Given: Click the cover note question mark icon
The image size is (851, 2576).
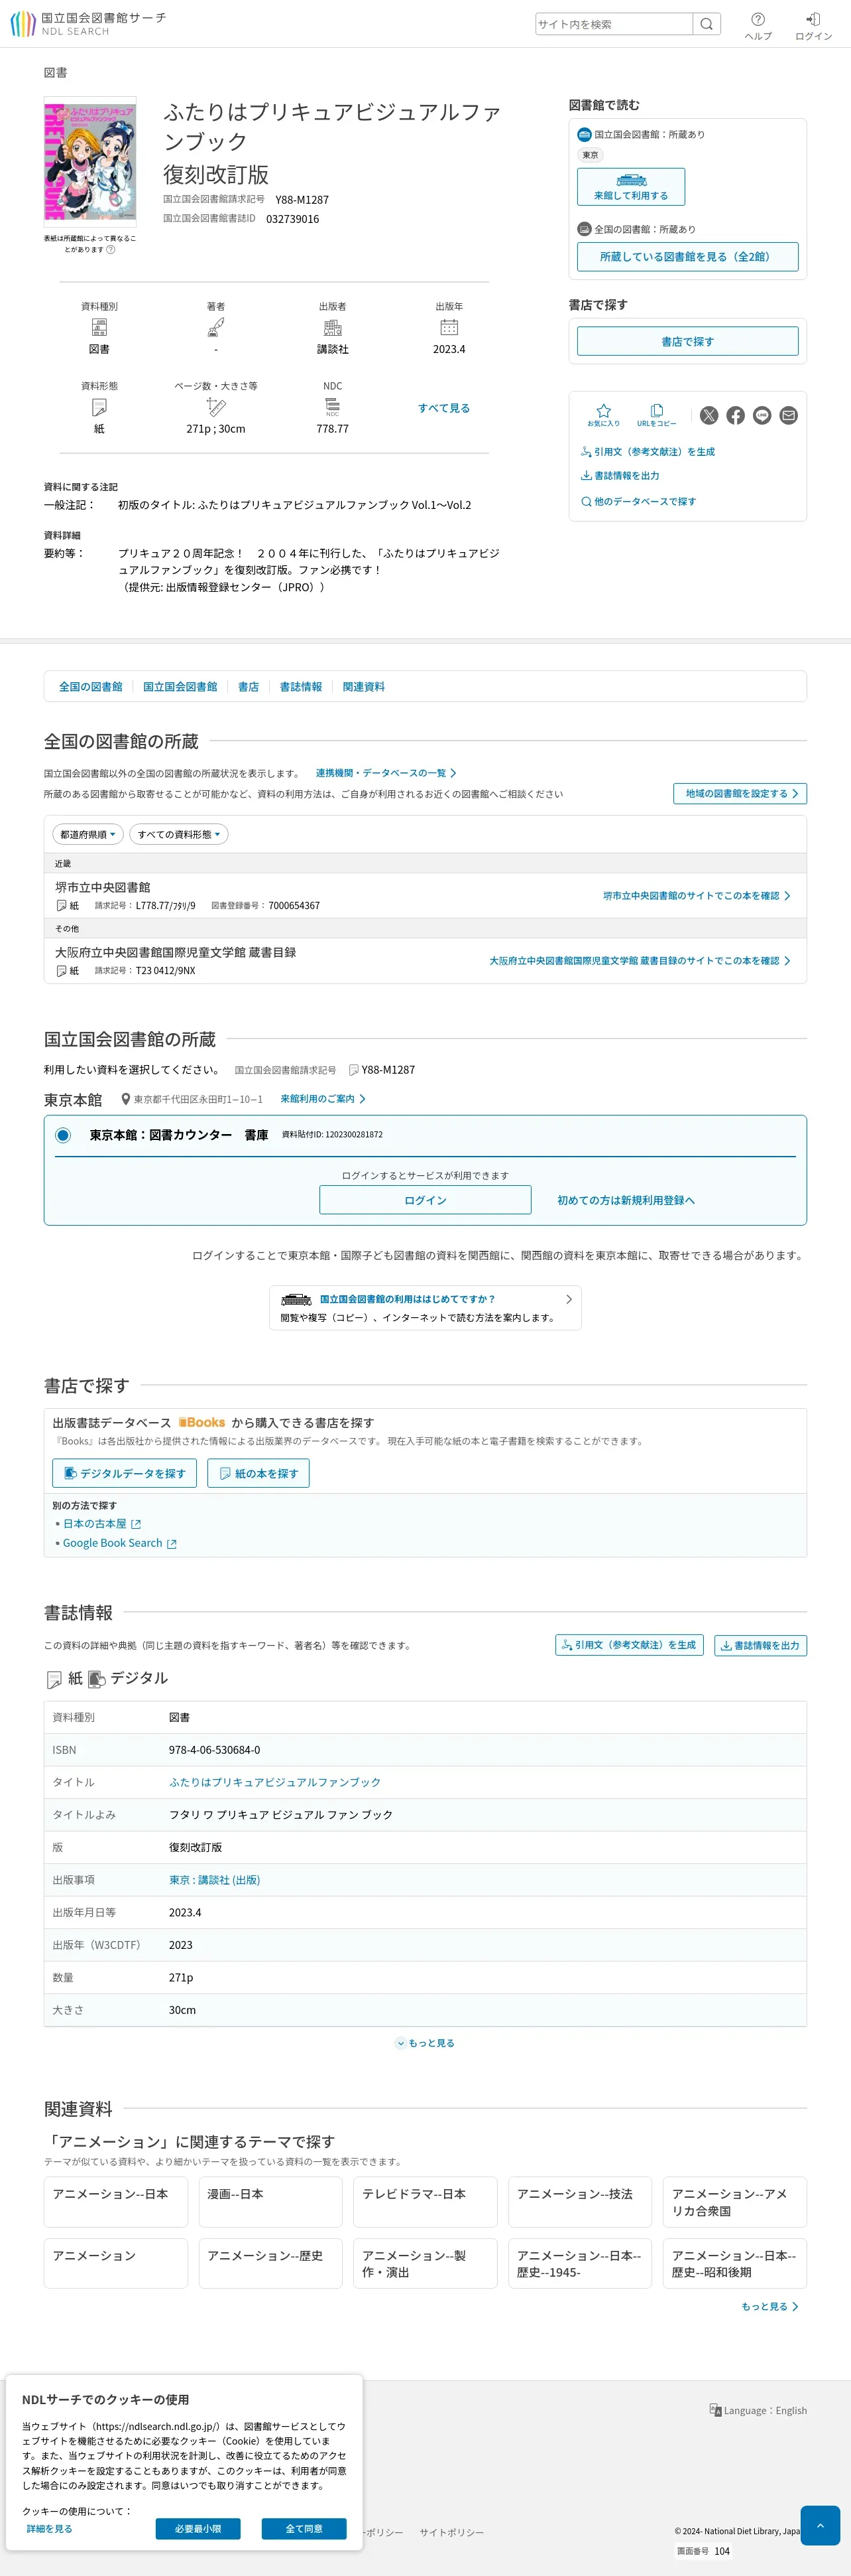Looking at the screenshot, I should pyautogui.click(x=111, y=250).
